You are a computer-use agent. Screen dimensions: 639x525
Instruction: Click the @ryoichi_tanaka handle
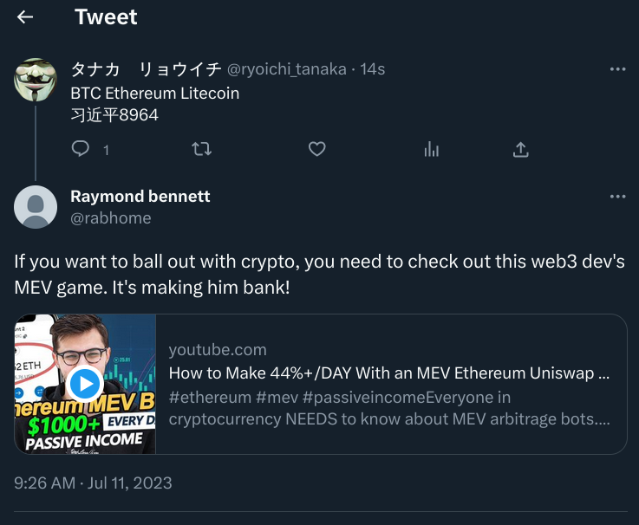pos(286,69)
